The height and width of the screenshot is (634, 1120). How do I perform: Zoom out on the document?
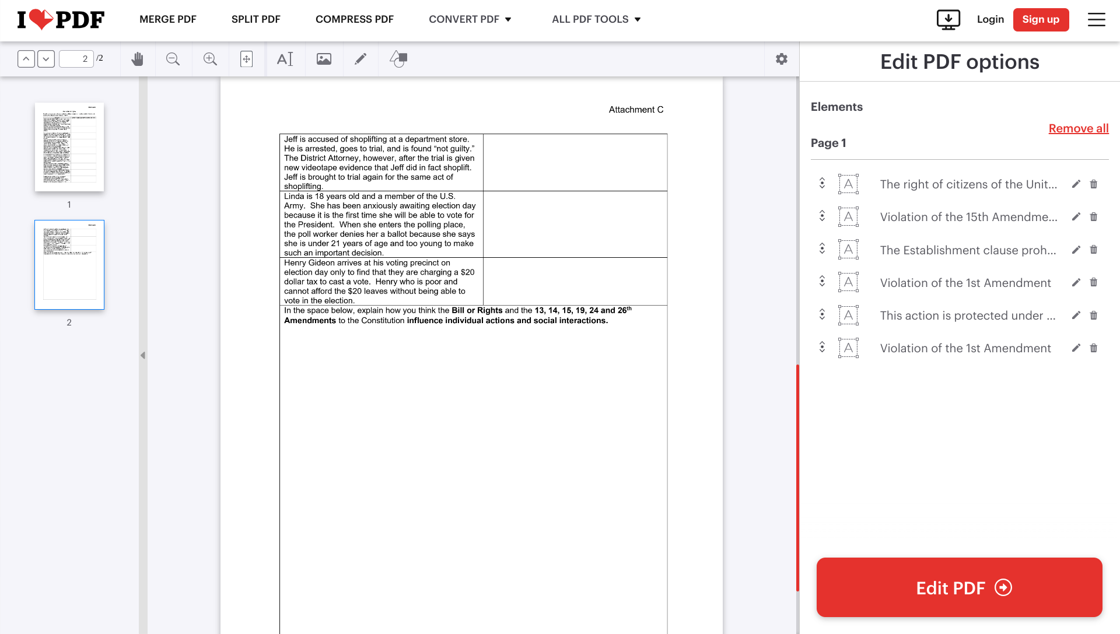pyautogui.click(x=173, y=59)
